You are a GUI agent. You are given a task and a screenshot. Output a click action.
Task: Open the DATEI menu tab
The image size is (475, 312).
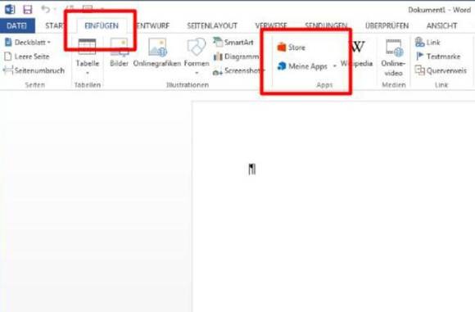[x=17, y=25]
